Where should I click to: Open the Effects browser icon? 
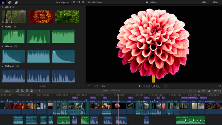[215, 91]
